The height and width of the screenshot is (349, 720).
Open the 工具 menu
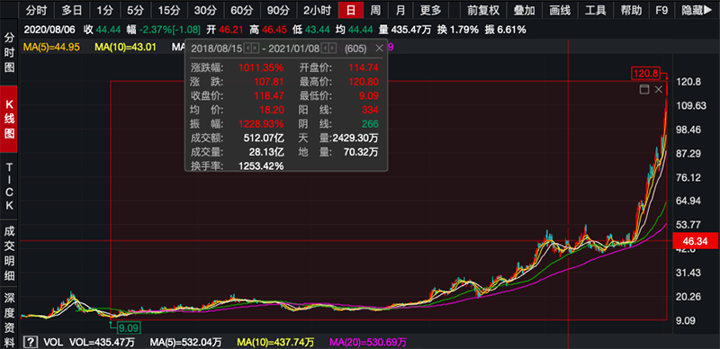[595, 10]
